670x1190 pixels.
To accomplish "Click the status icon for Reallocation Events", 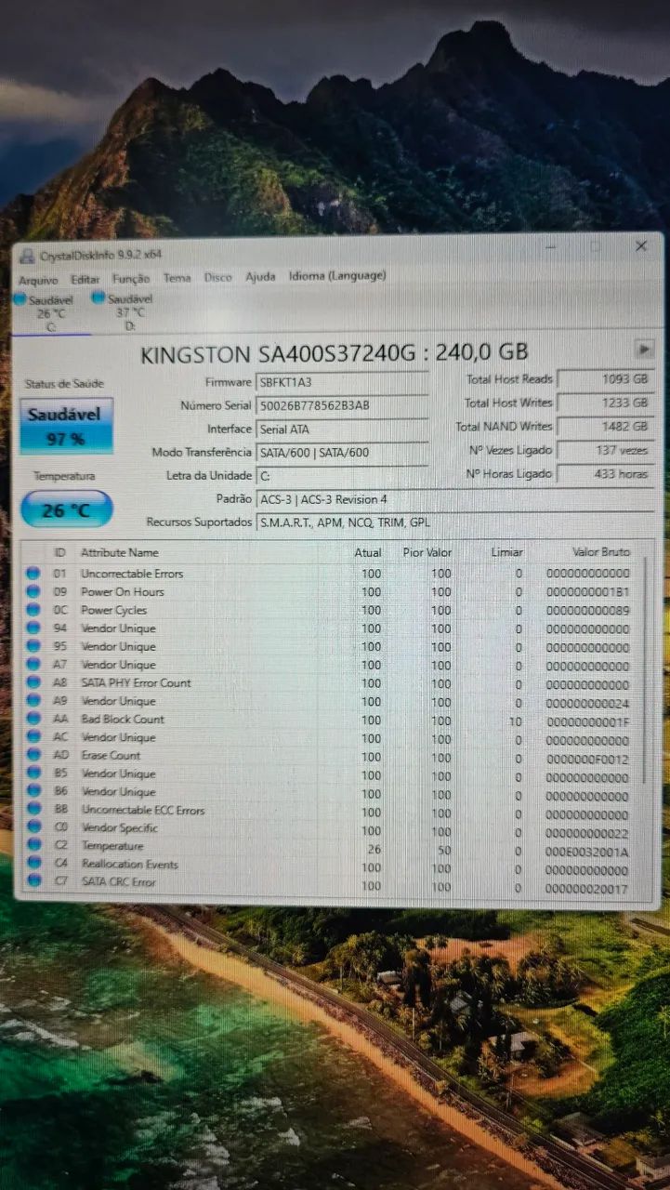I will (33, 864).
